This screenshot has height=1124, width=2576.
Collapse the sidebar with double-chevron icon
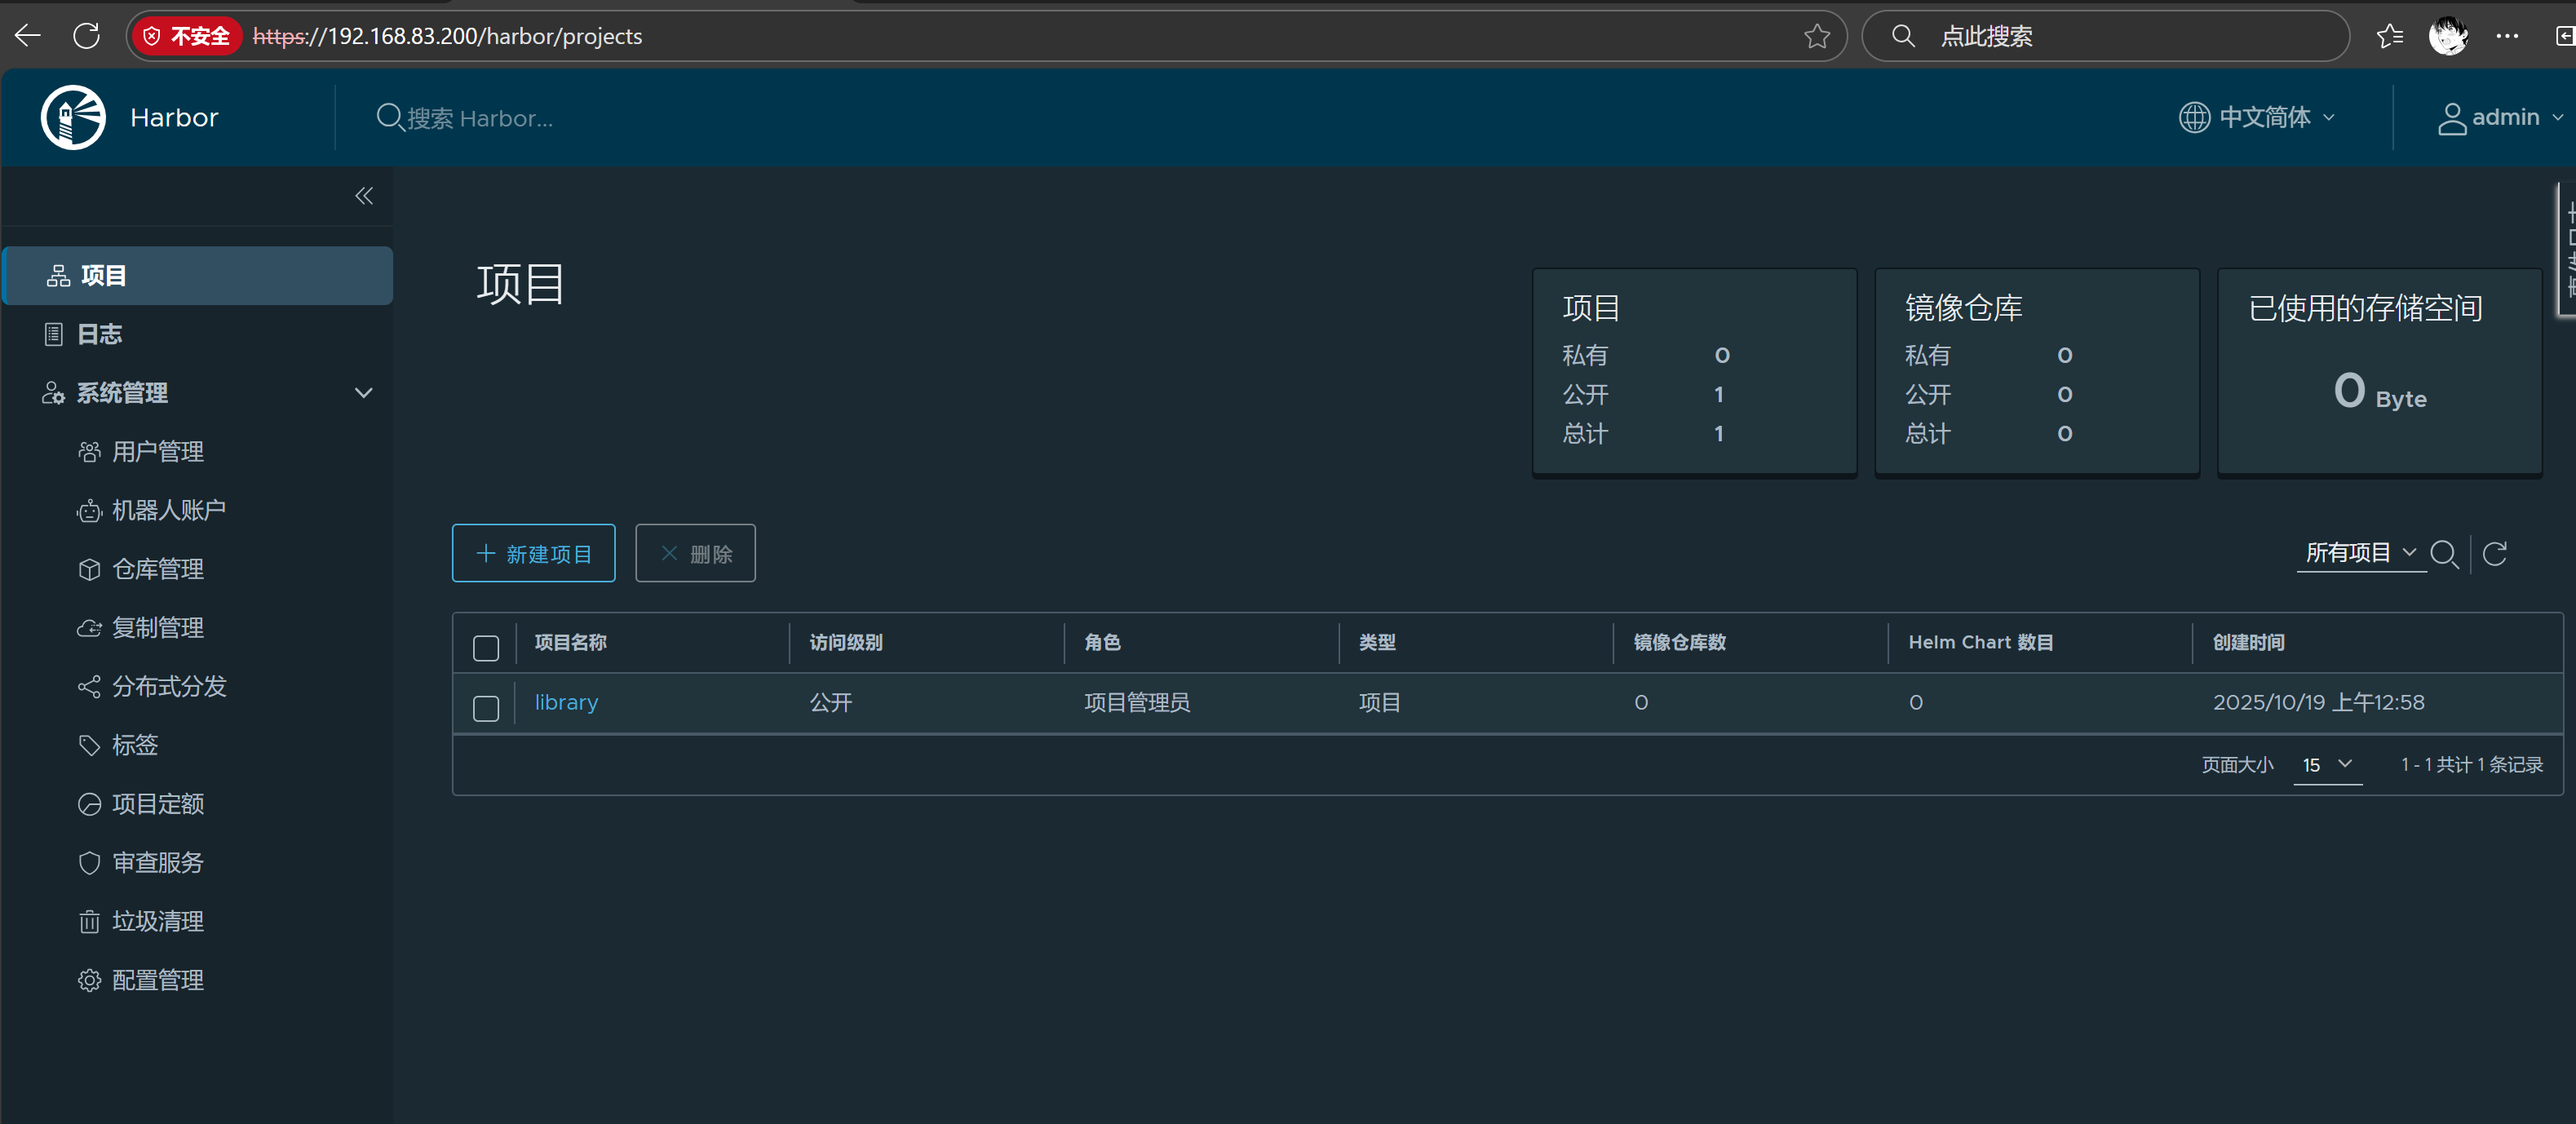(364, 196)
